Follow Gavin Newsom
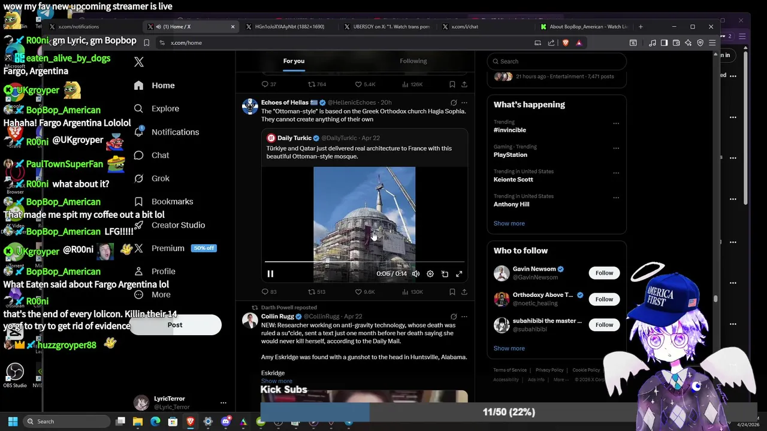The width and height of the screenshot is (767, 431). (x=604, y=273)
